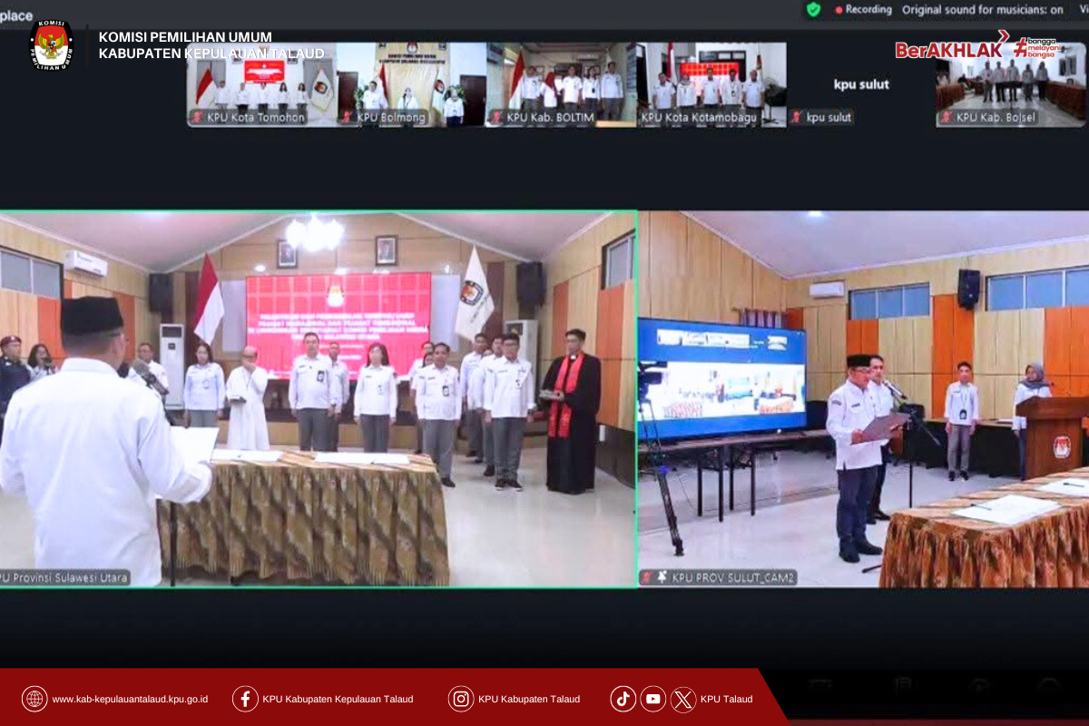Click the kpu sulut participant tile

point(860,84)
